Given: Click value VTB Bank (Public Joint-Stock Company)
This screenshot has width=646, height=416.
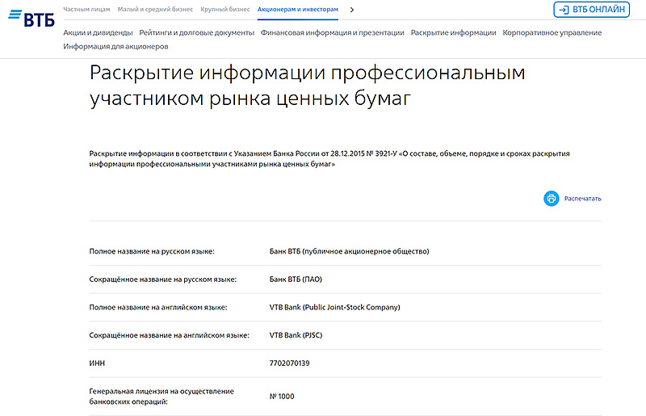Looking at the screenshot, I should coord(334,308).
